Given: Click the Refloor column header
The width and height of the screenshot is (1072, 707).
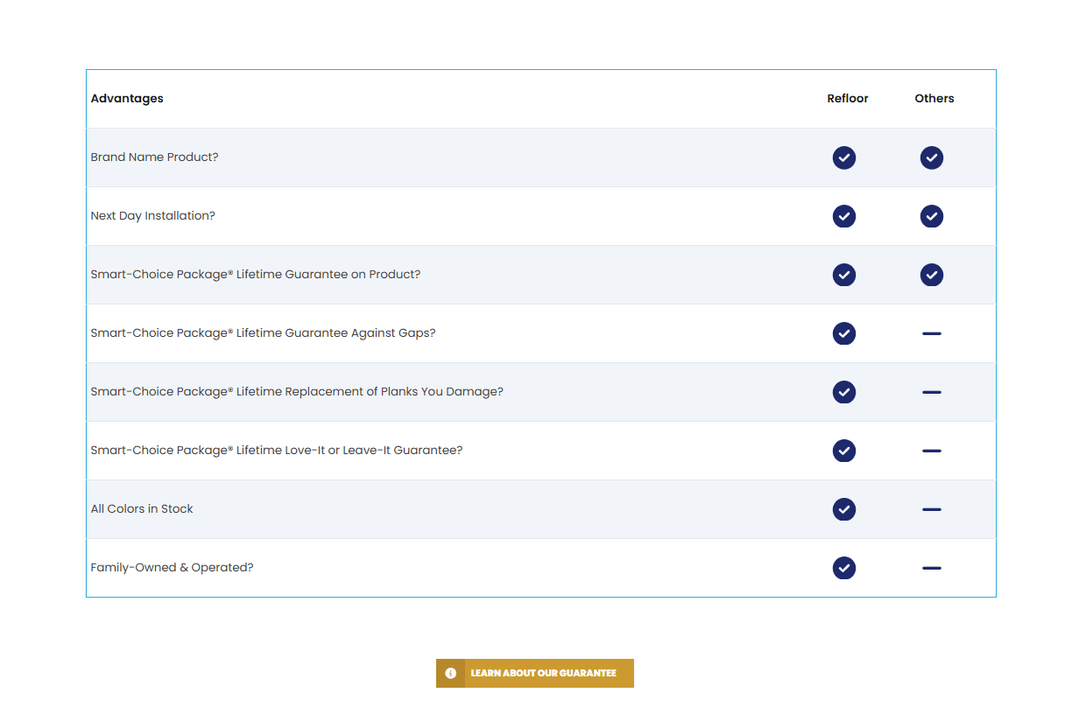Looking at the screenshot, I should [847, 99].
